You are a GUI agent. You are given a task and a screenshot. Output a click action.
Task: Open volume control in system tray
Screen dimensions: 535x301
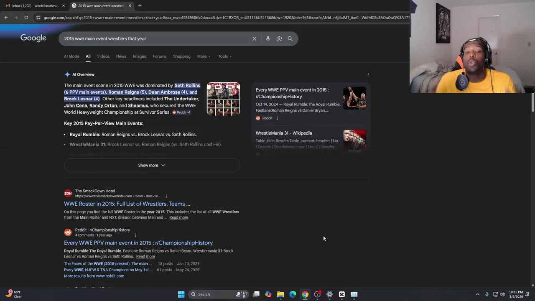click(502, 294)
